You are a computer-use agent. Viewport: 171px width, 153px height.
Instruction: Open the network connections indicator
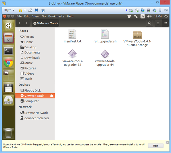point(136,16)
